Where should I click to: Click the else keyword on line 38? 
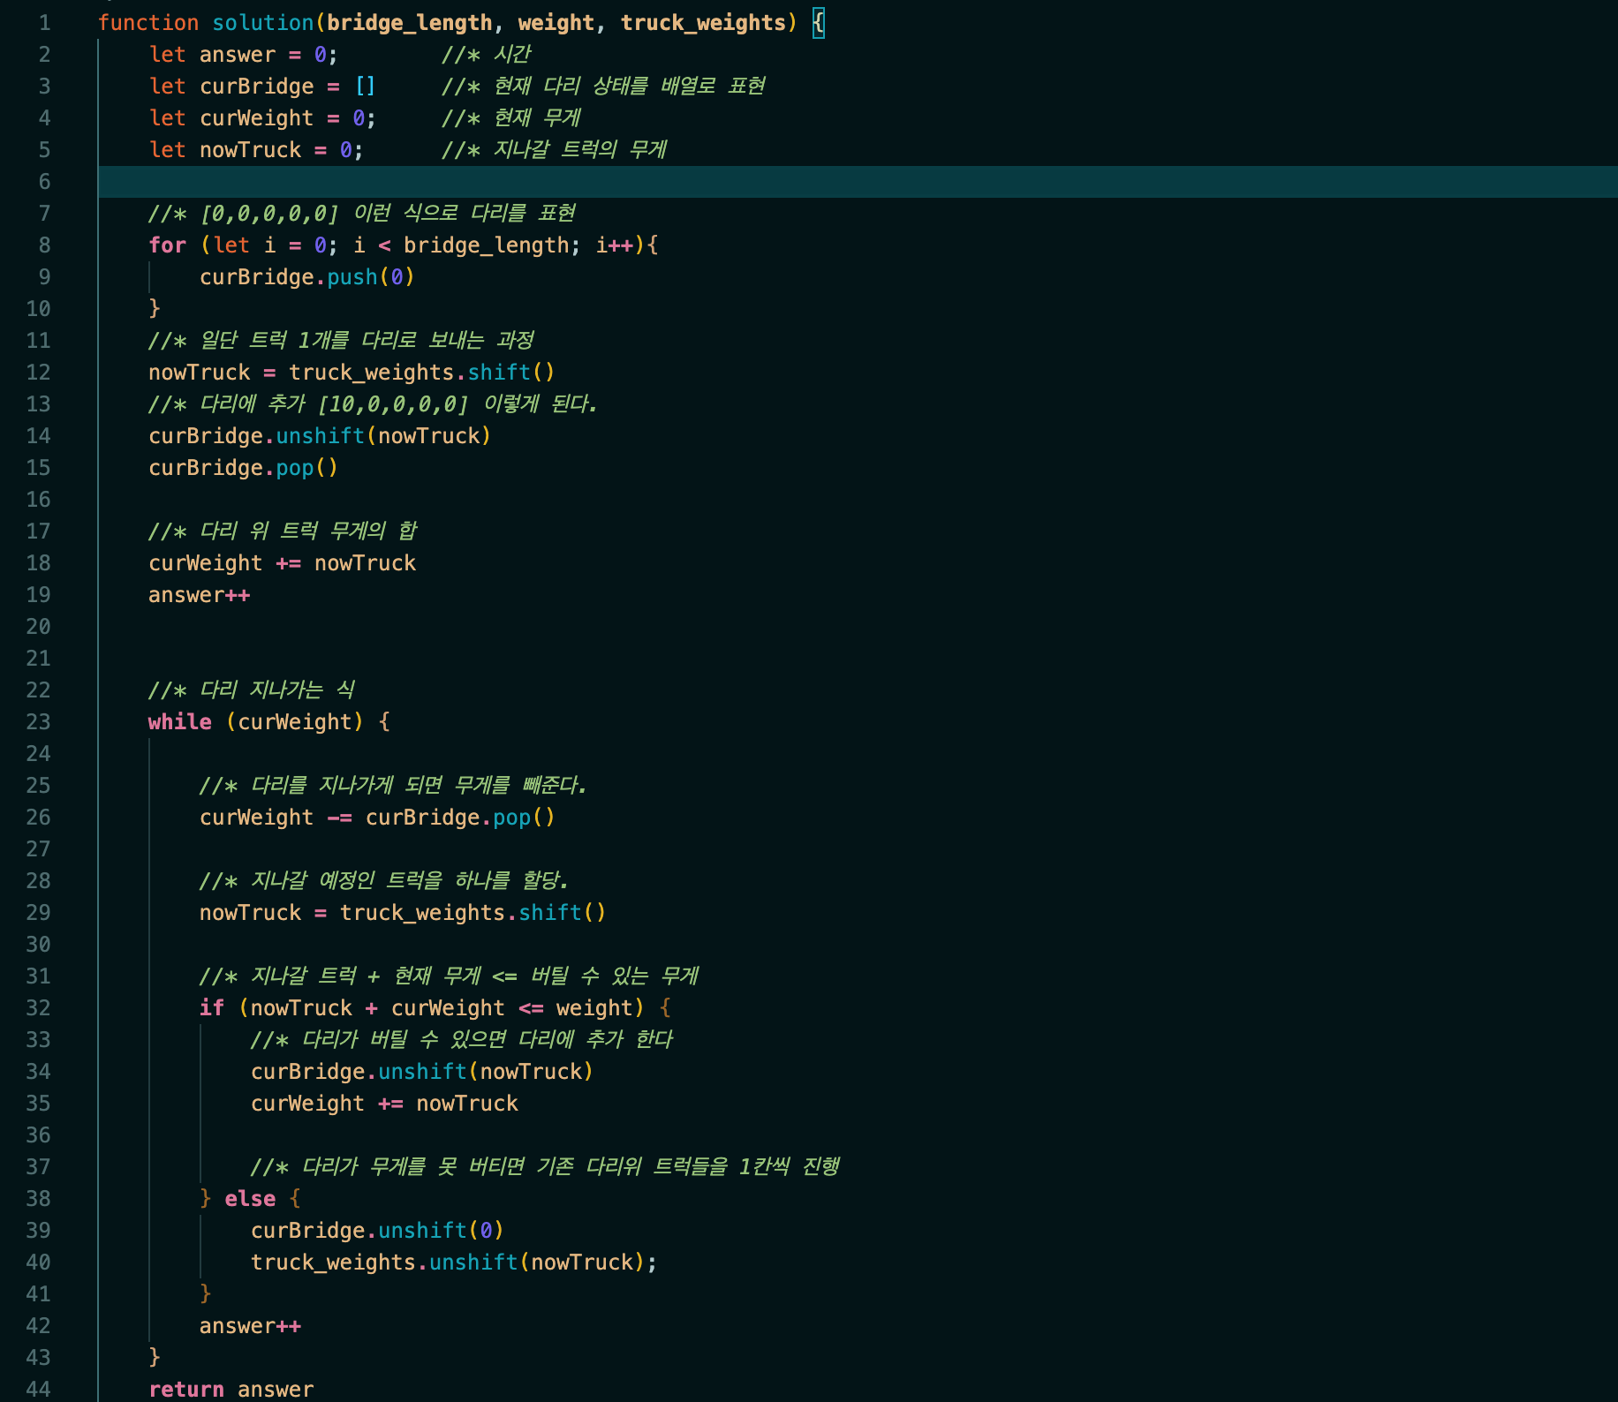pos(250,1199)
